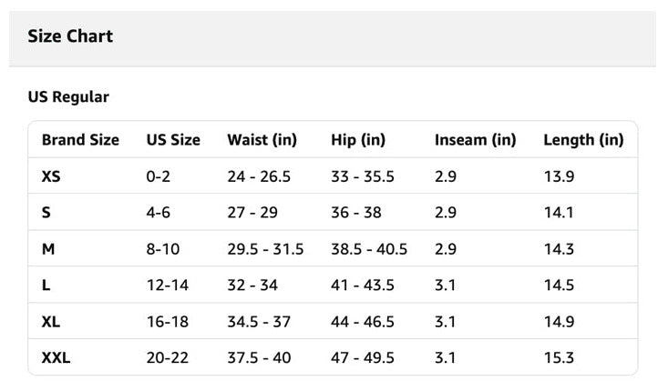668x391 pixels.
Task: Click length value 15.3
Action: (x=559, y=358)
